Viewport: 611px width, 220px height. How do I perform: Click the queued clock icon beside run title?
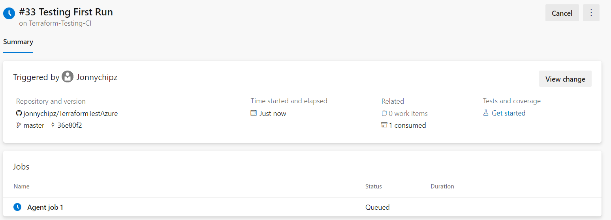[9, 13]
